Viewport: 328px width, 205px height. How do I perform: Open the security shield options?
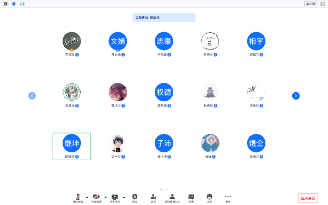134,198
